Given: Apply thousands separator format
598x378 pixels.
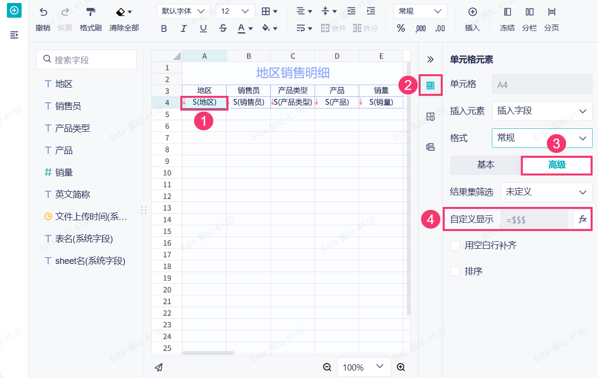Looking at the screenshot, I should point(421,29).
